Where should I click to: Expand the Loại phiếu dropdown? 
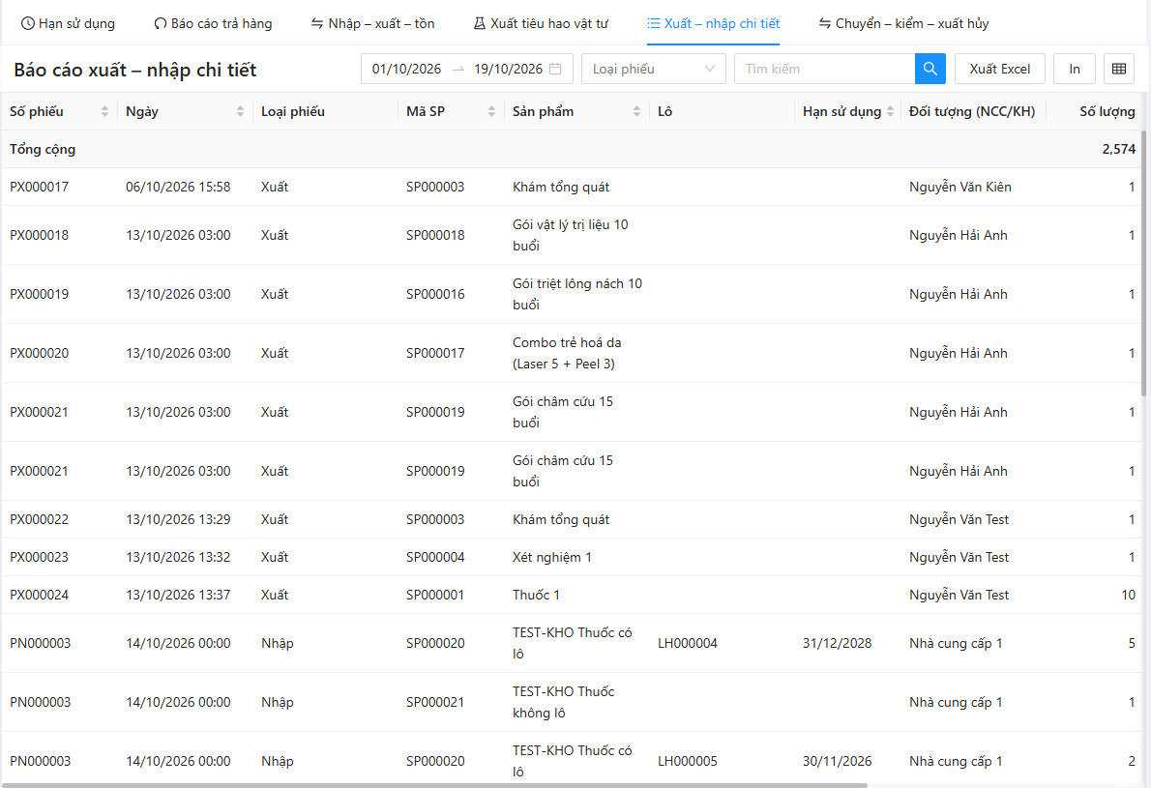click(653, 69)
